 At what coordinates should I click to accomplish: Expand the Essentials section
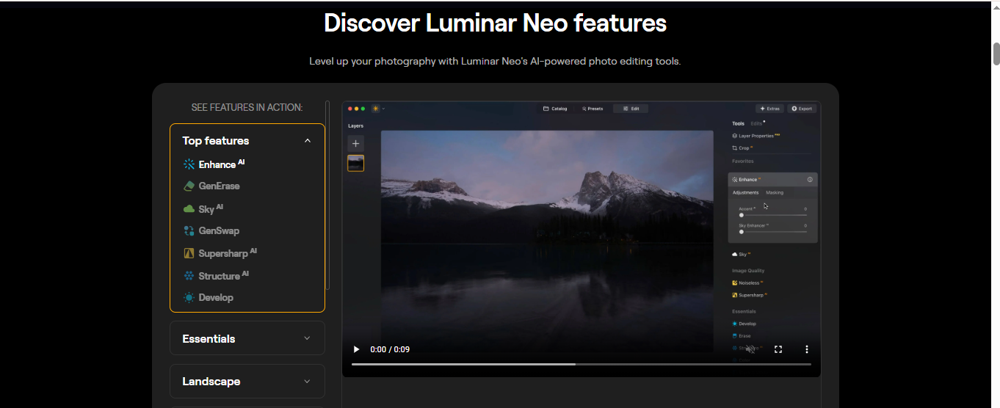click(247, 338)
